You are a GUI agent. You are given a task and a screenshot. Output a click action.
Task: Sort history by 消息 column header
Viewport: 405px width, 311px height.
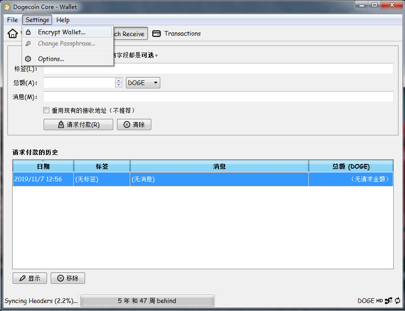pyautogui.click(x=219, y=166)
